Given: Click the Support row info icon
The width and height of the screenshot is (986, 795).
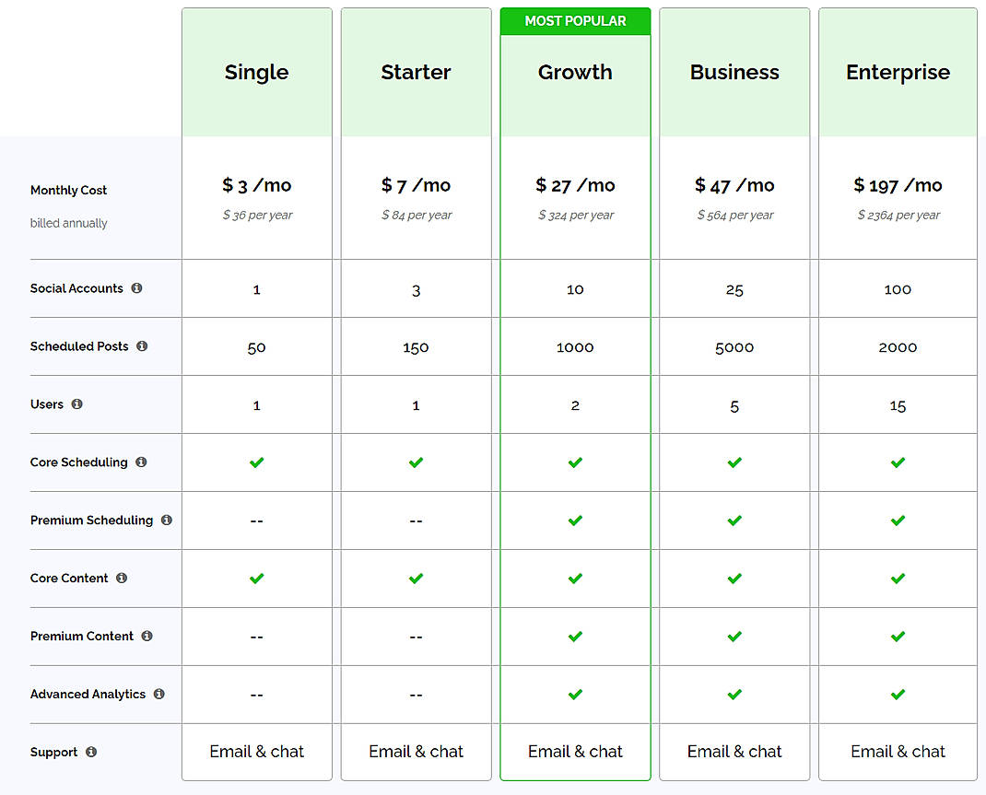Looking at the screenshot, I should pos(90,752).
